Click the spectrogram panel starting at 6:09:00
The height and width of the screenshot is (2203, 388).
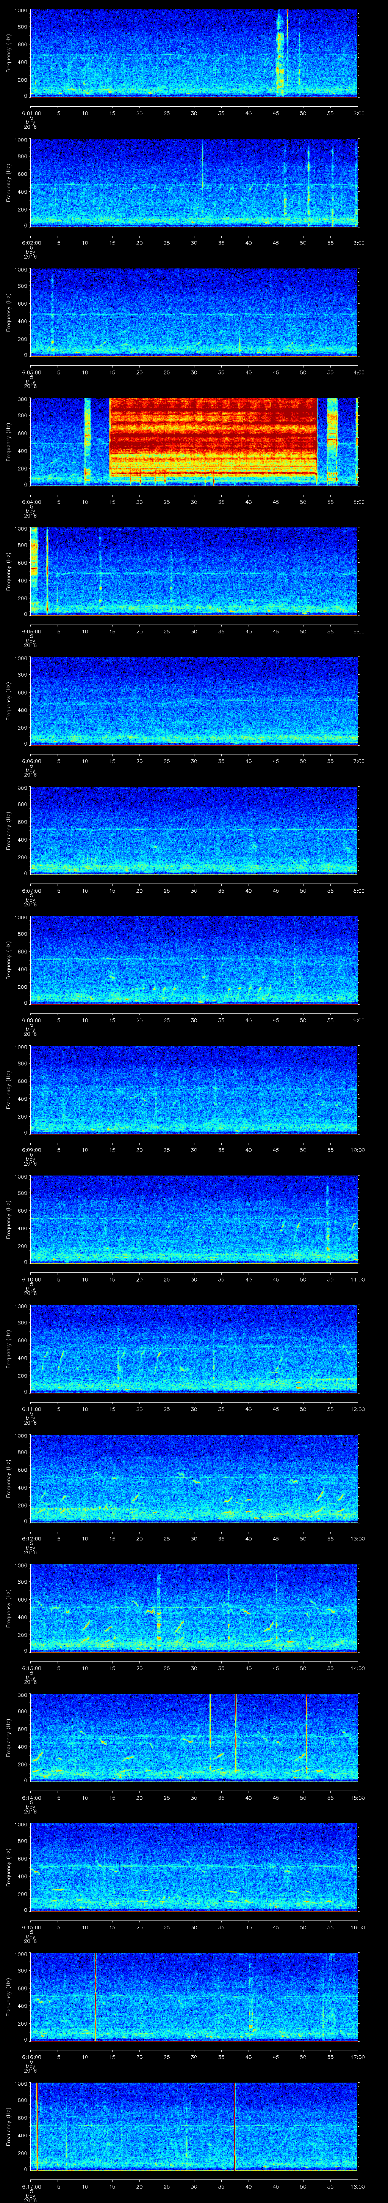(194, 1089)
